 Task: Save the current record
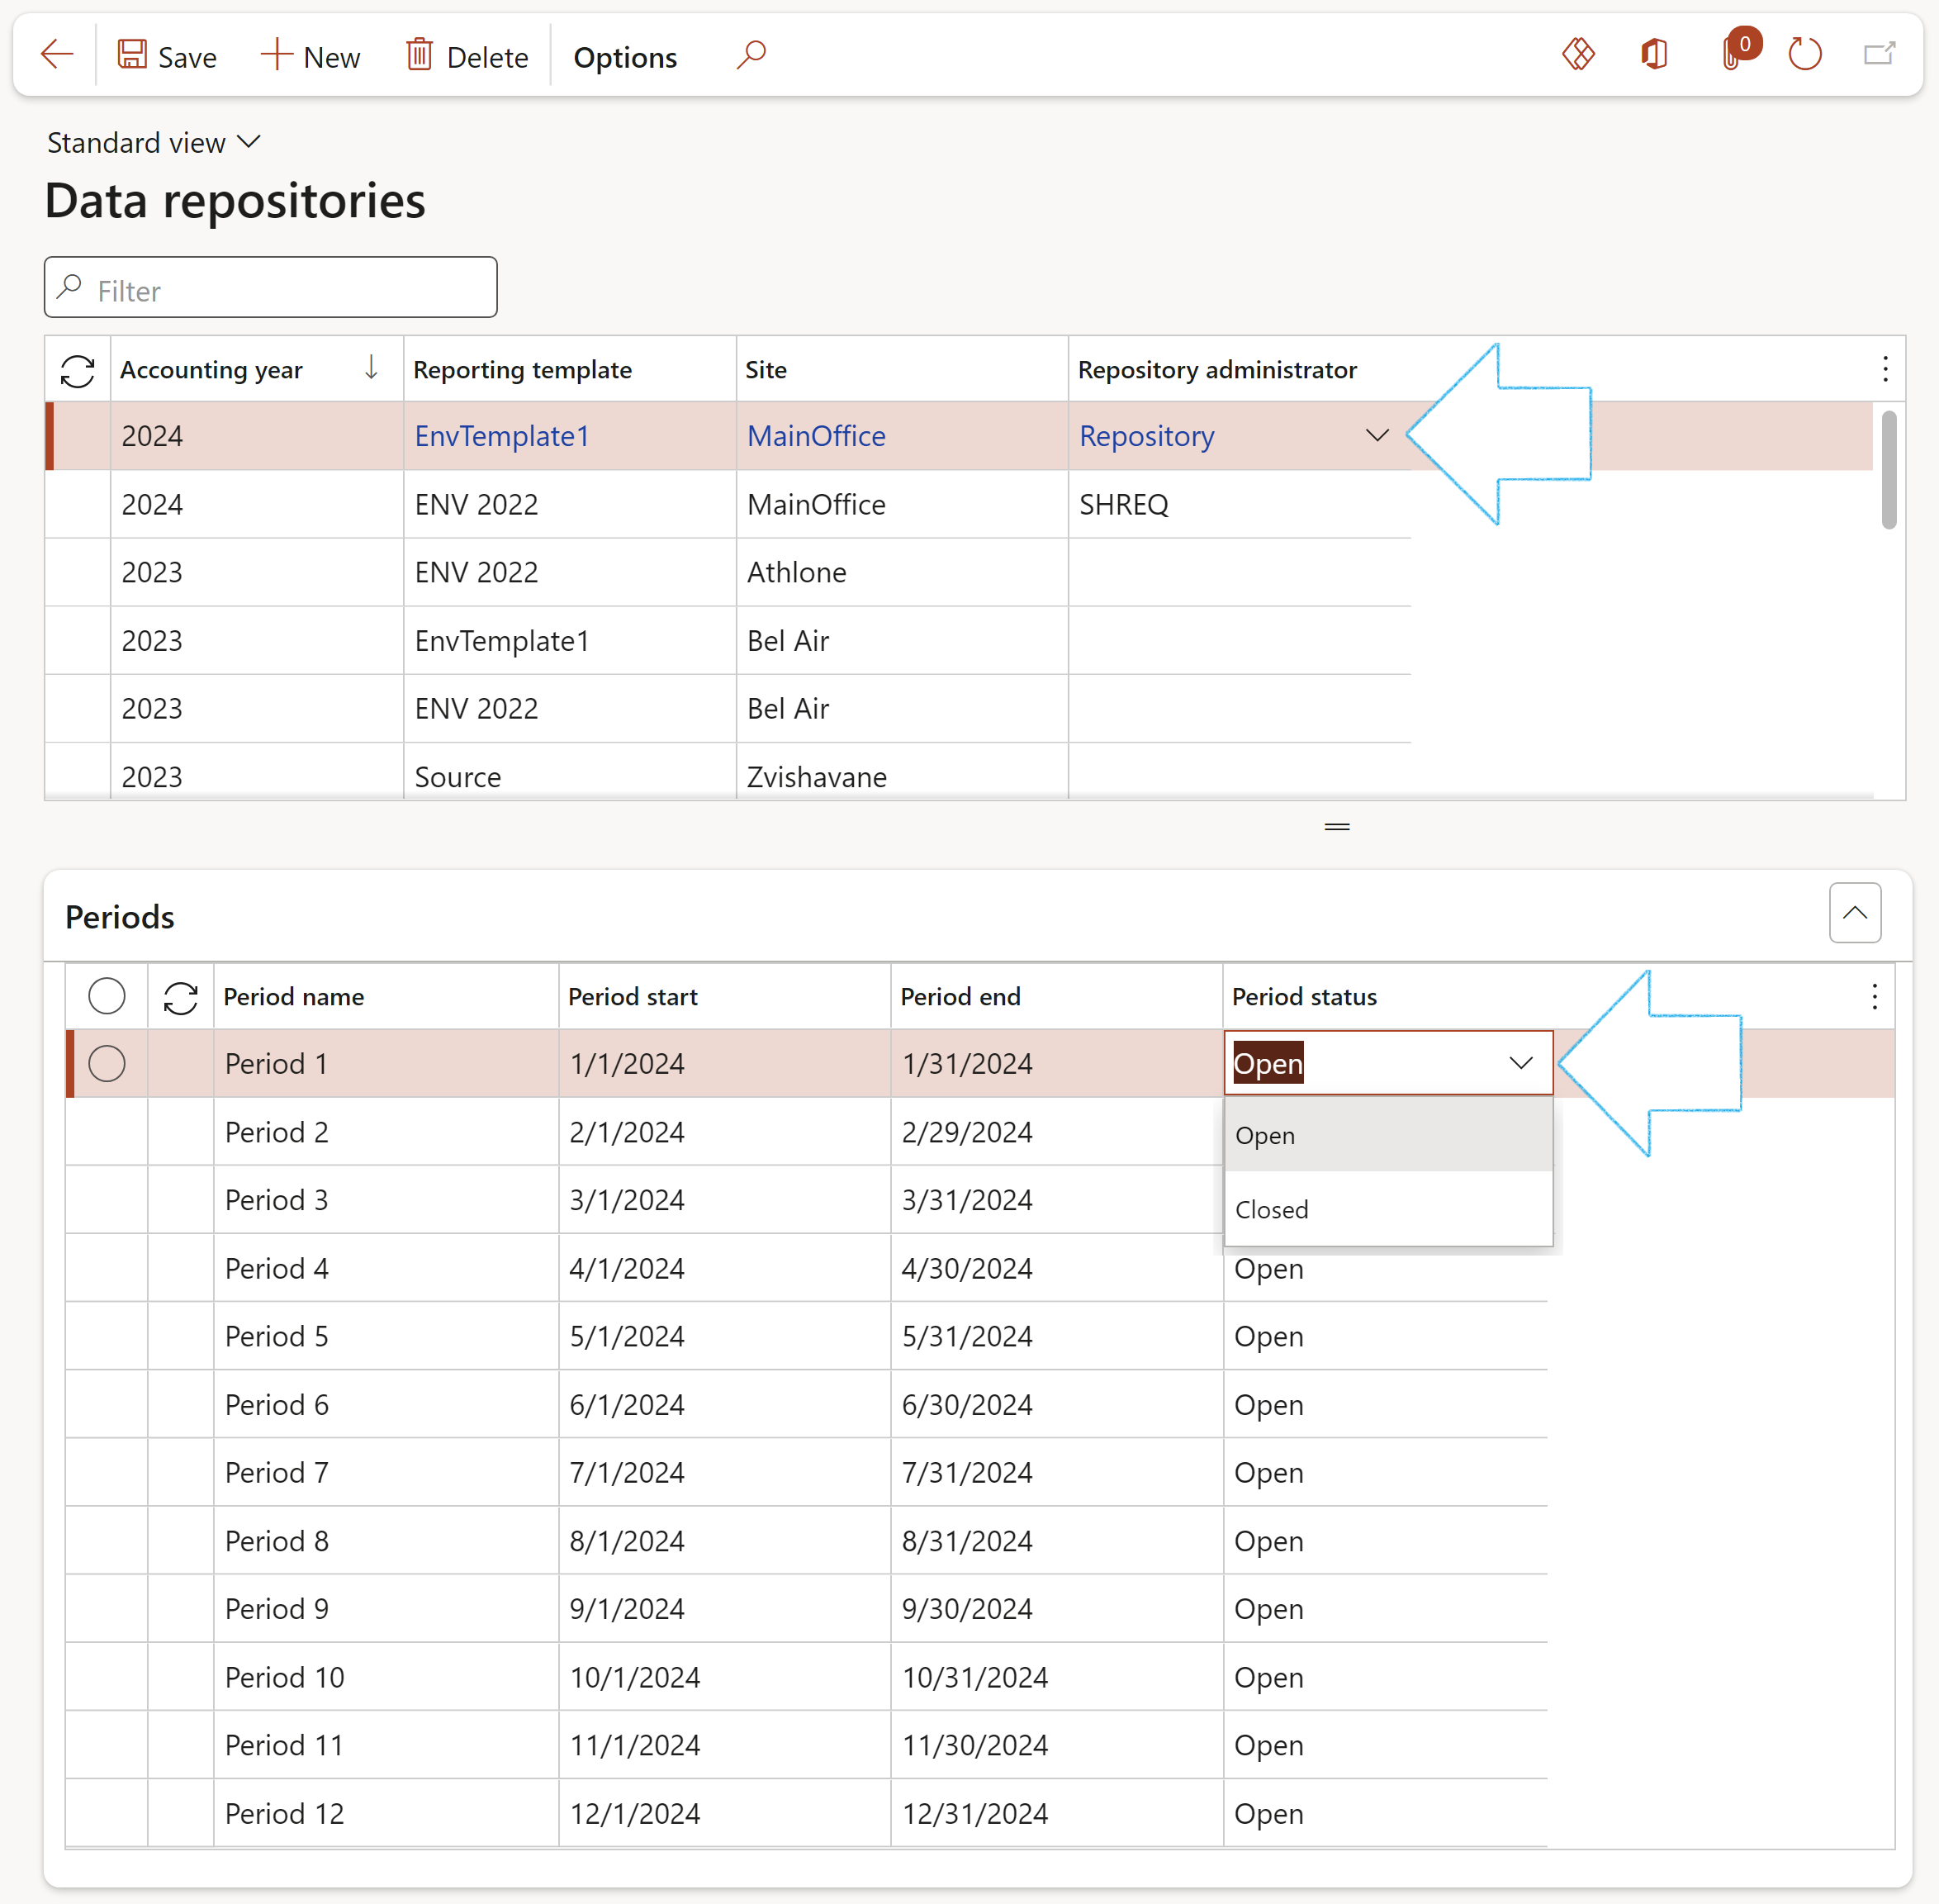click(x=167, y=56)
